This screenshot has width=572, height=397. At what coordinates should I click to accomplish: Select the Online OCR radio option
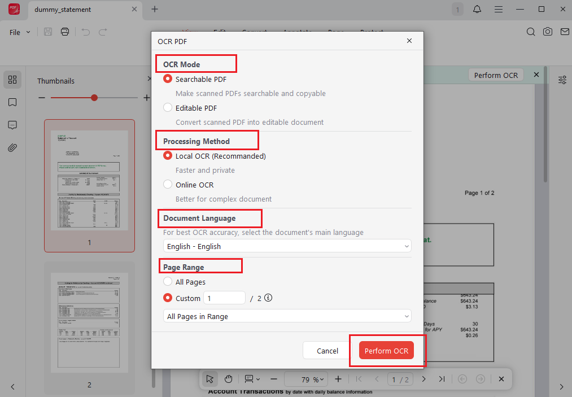click(x=168, y=184)
